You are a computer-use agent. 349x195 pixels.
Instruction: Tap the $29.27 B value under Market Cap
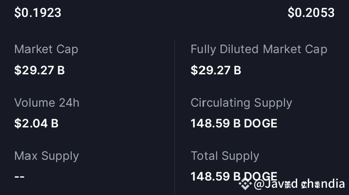pos(39,70)
